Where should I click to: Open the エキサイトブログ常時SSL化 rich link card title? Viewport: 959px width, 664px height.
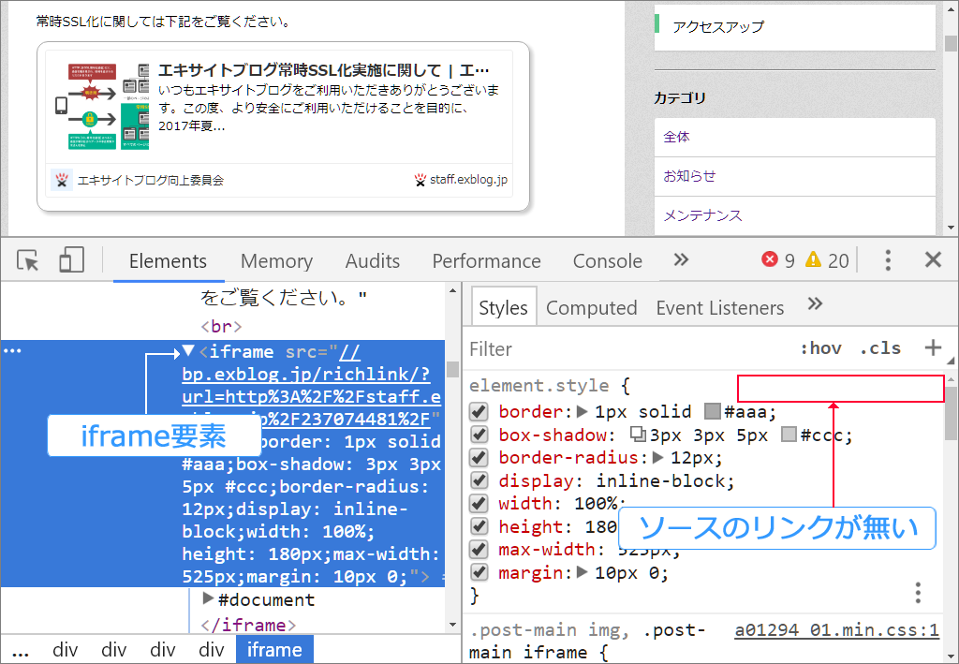323,70
